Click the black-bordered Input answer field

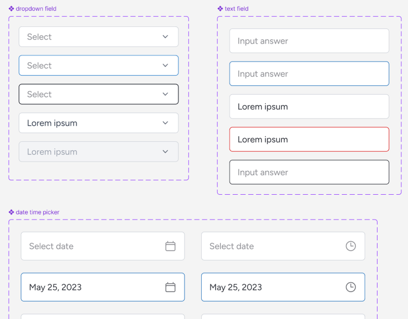pyautogui.click(x=309, y=172)
